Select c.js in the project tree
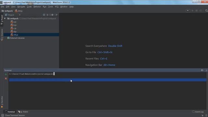The image size is (208, 117). coord(15,28)
